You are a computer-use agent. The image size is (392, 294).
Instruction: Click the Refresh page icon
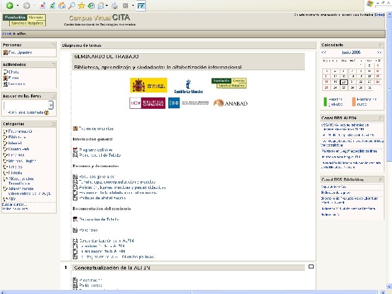coord(52,5)
